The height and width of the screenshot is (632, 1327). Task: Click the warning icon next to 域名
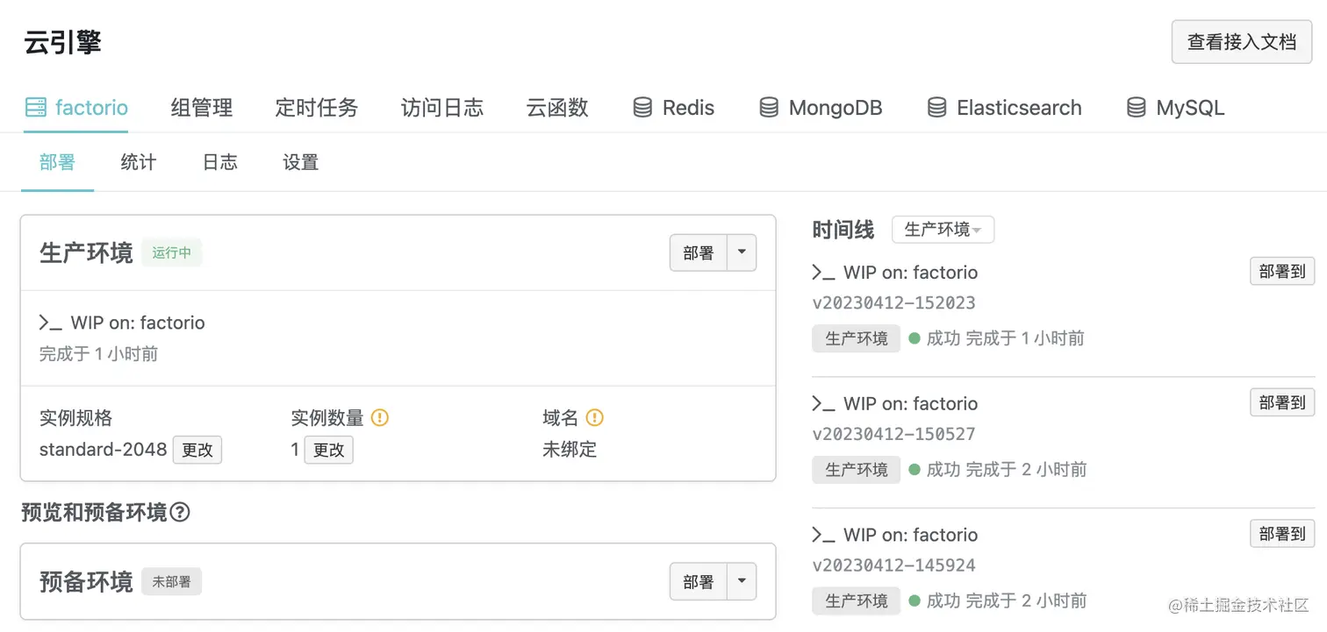click(x=596, y=417)
